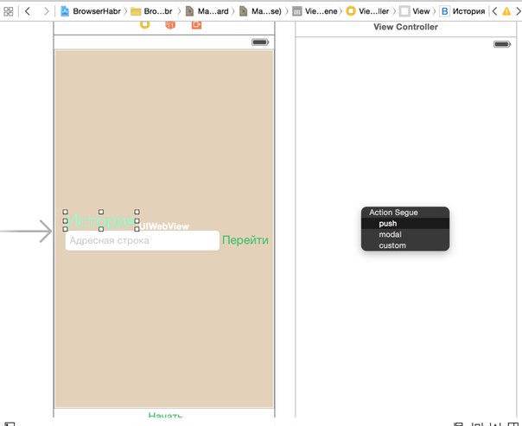Image resolution: width=522 pixels, height=426 pixels.
Task: Open the Vie...ene scene breadcrumb
Action: point(315,11)
